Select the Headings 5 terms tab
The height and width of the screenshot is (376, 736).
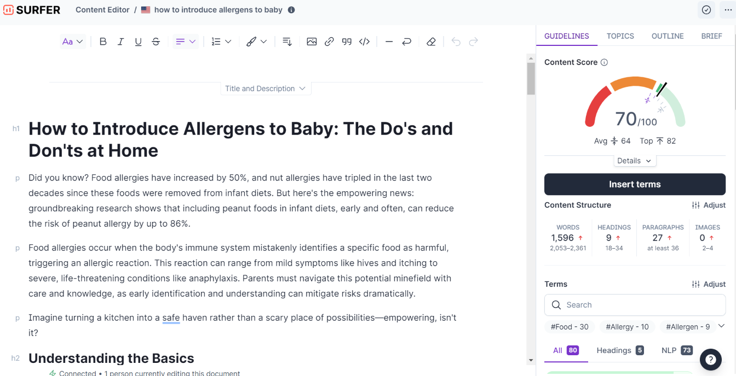point(620,350)
